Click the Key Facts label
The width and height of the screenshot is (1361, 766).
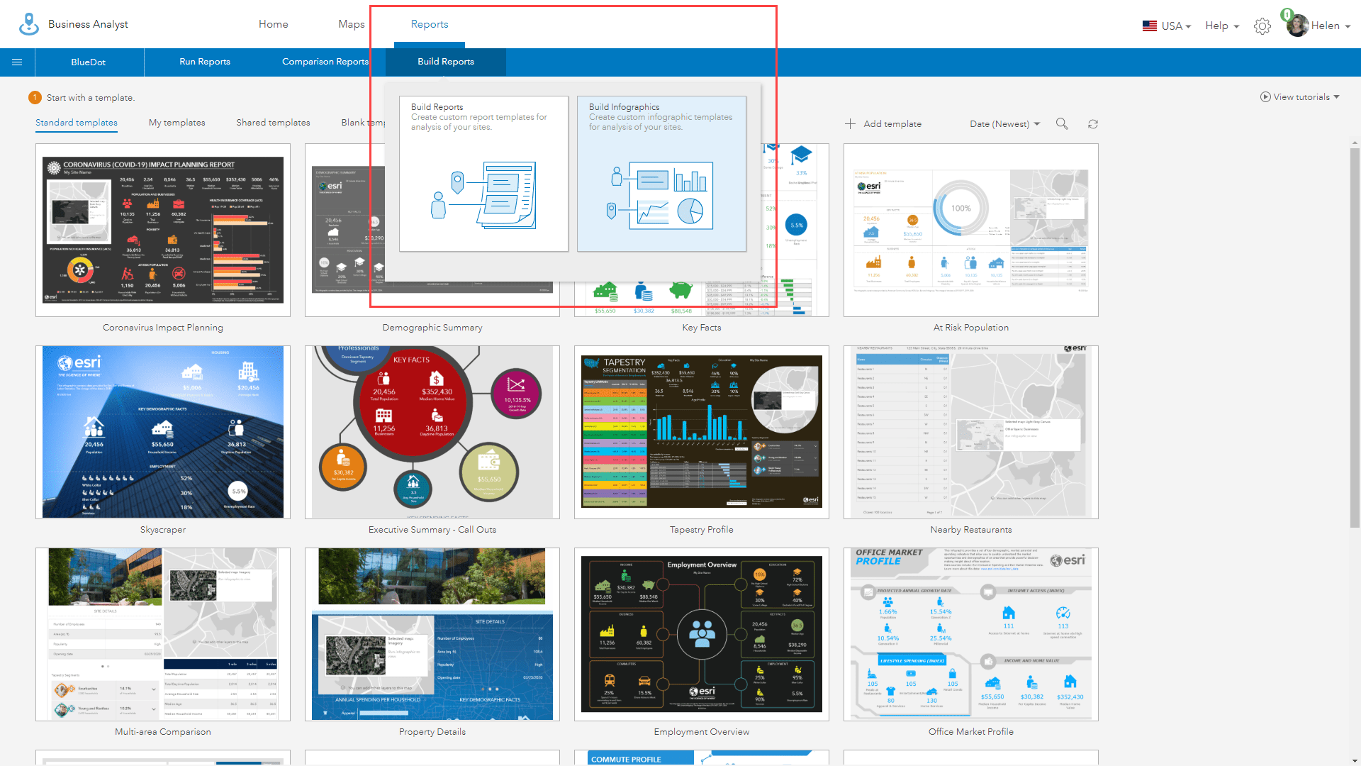click(x=702, y=328)
